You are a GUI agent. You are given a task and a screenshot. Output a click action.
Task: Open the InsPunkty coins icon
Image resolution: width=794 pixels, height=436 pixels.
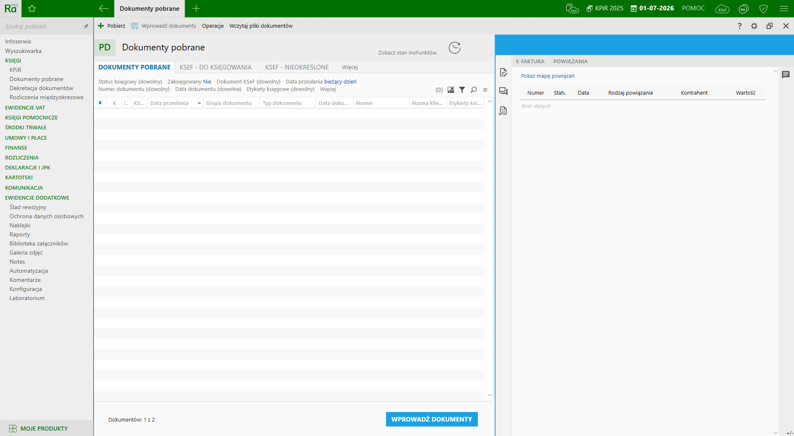click(744, 9)
